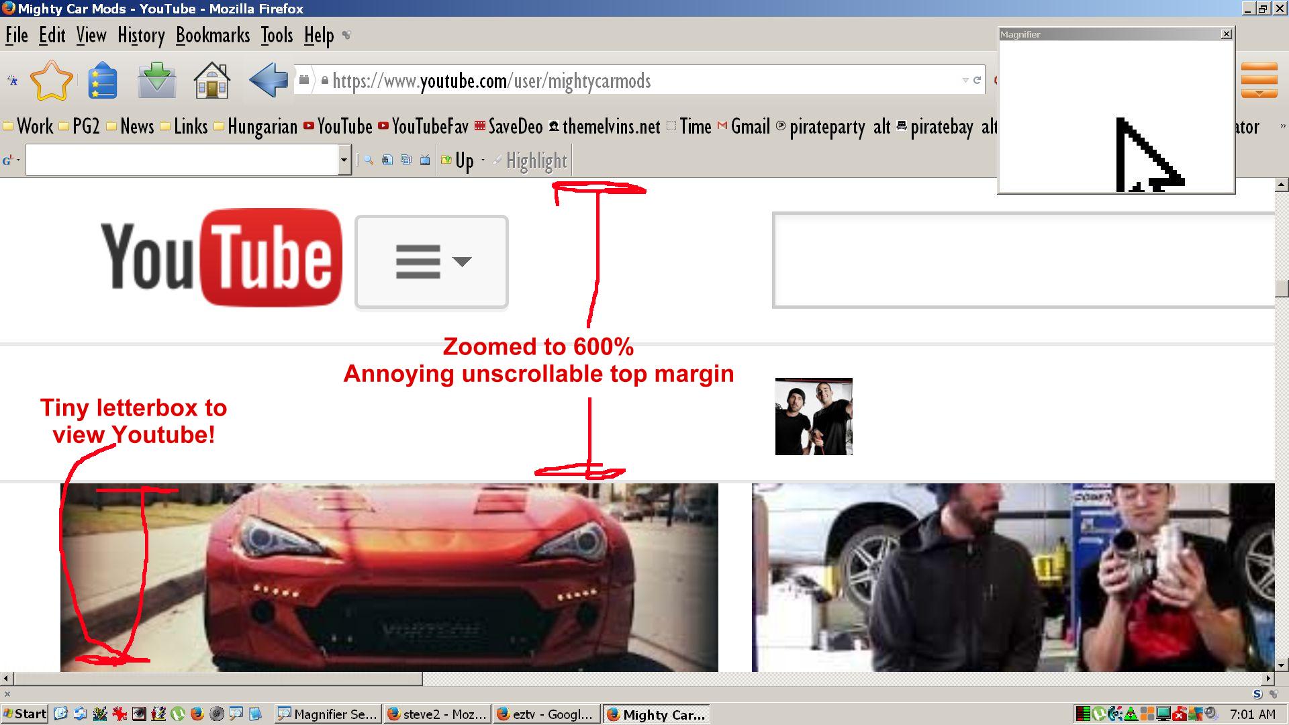Expand the YouTube guide menu button
Viewport: 1289px width, 725px height.
coord(432,262)
